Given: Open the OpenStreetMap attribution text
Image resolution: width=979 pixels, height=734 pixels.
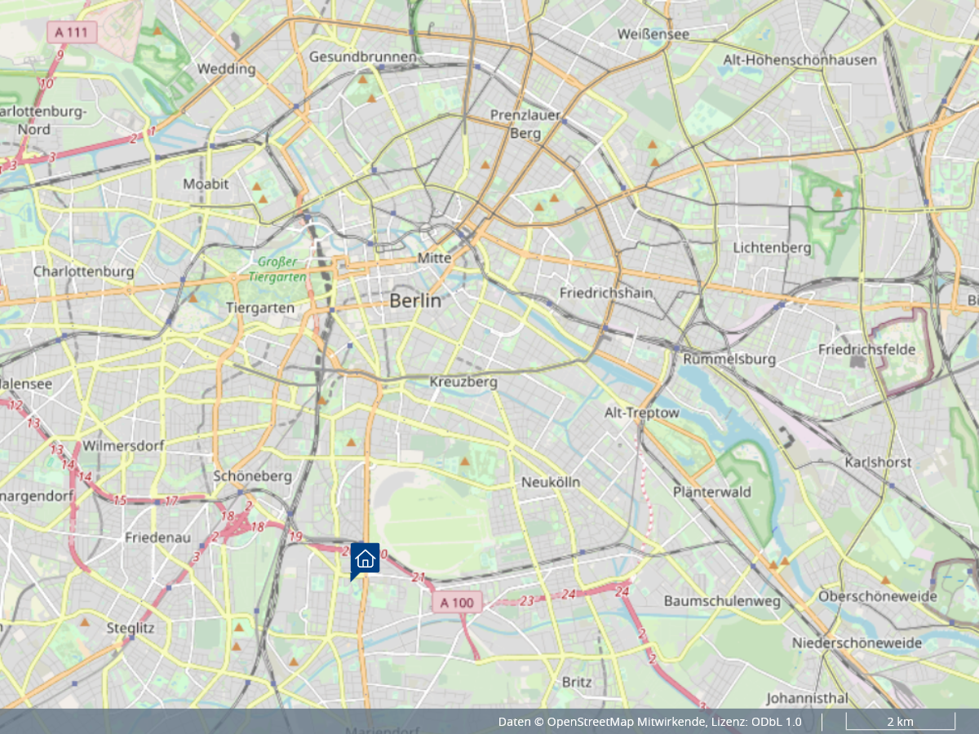Looking at the screenshot, I should click(x=649, y=722).
